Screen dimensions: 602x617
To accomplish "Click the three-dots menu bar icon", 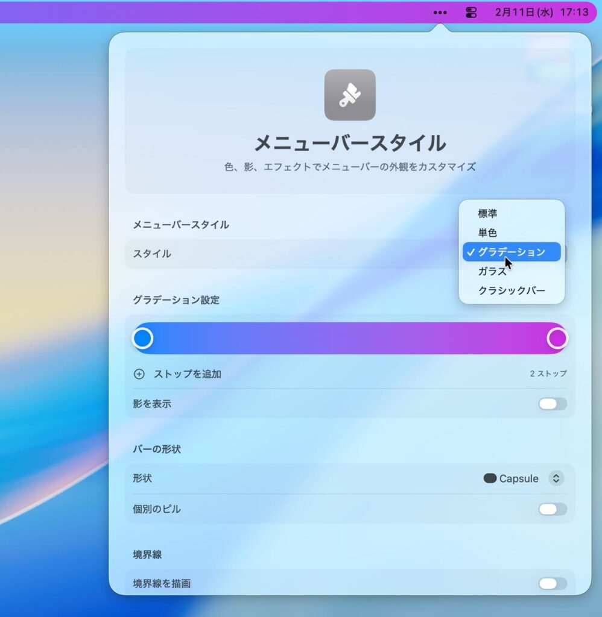I will pyautogui.click(x=440, y=13).
